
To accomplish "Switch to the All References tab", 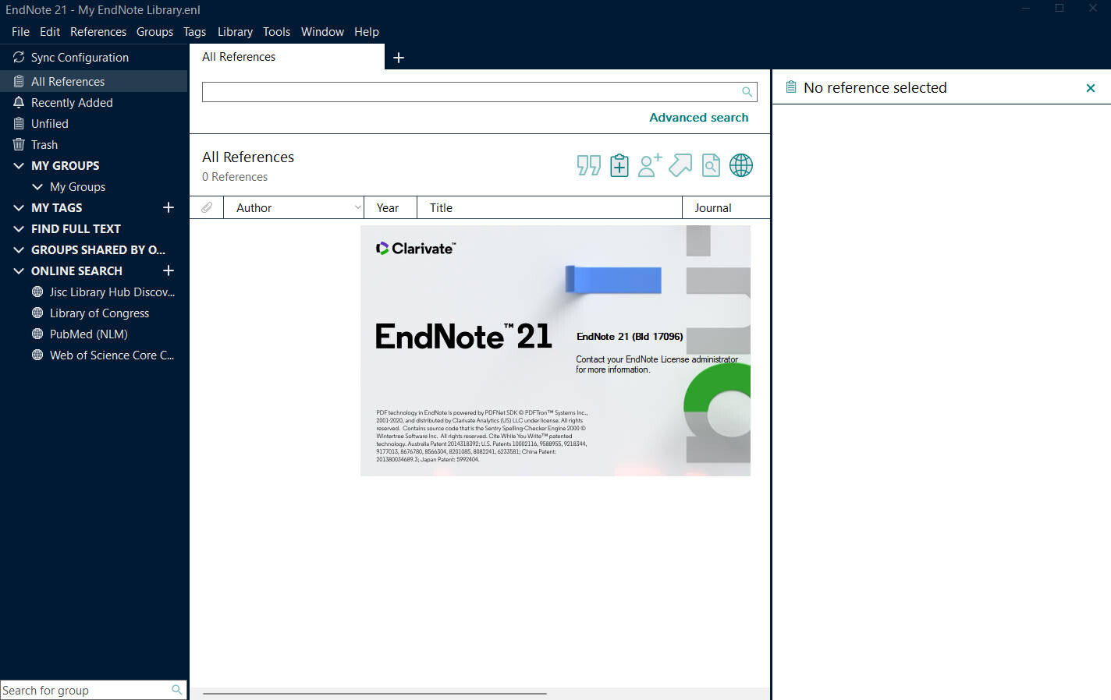I will [x=238, y=56].
